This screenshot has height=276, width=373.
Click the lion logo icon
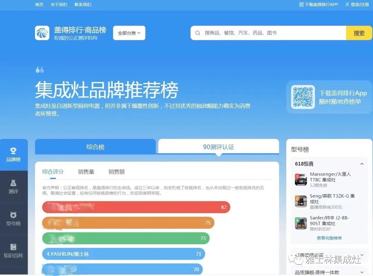point(42,33)
